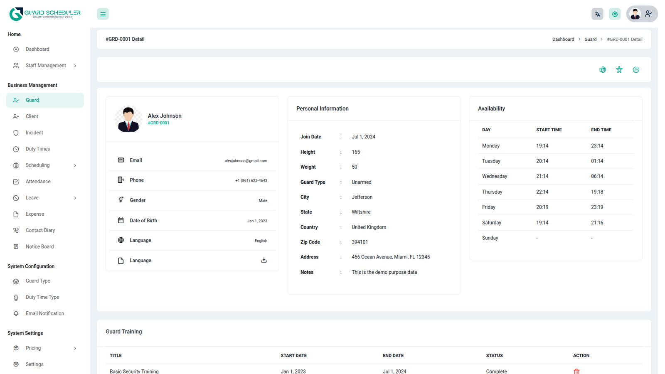The width and height of the screenshot is (665, 374).
Task: Click the Dashboard breadcrumb link
Action: [x=563, y=39]
